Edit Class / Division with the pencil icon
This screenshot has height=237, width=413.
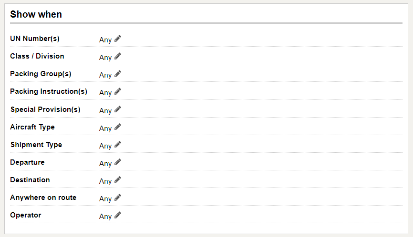pos(118,56)
